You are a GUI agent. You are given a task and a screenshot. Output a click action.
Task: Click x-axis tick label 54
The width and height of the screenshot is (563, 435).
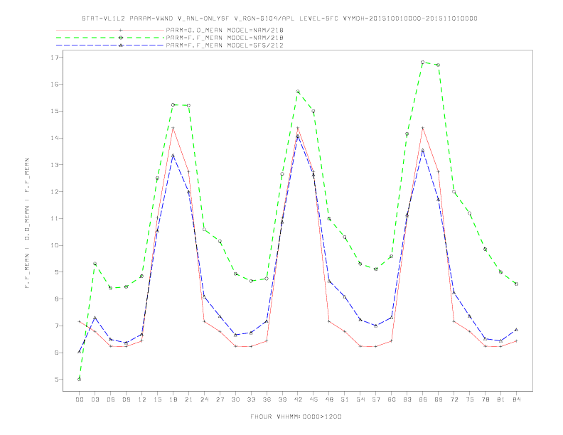point(360,399)
